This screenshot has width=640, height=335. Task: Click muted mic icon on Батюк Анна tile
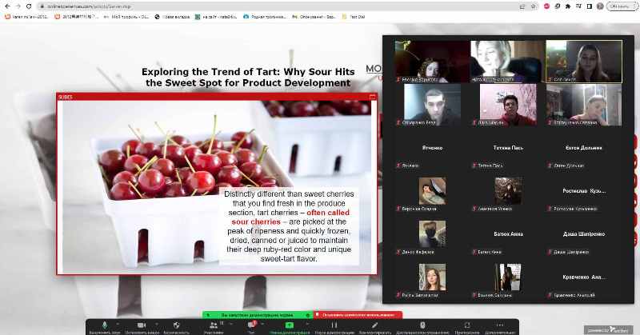pyautogui.click(x=474, y=252)
